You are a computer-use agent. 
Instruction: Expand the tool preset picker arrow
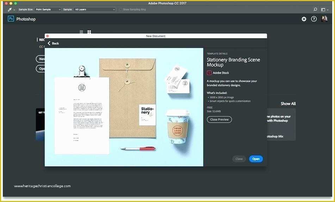point(14,10)
